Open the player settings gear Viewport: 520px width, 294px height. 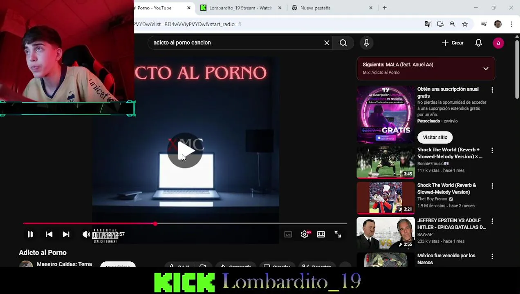[x=305, y=234]
